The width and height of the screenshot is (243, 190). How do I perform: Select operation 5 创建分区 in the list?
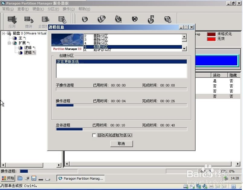coord(133,47)
